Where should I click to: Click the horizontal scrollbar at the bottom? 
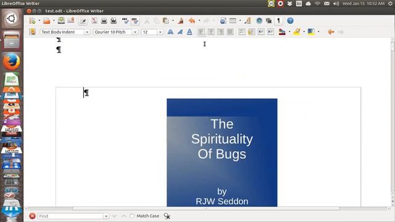pos(206,208)
